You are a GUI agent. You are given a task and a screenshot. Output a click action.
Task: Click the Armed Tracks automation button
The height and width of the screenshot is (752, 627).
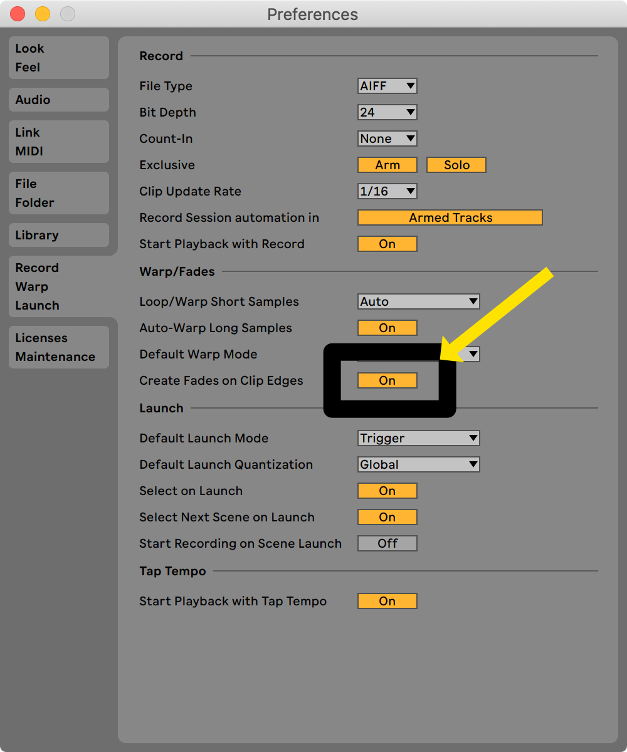(450, 217)
